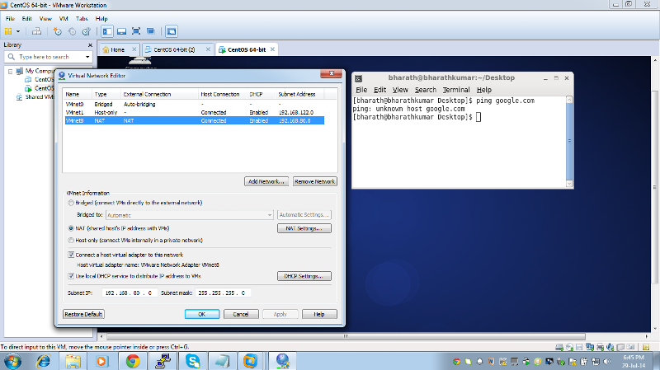Click the Subnet IP field
The image size is (660, 370).
tap(130, 293)
